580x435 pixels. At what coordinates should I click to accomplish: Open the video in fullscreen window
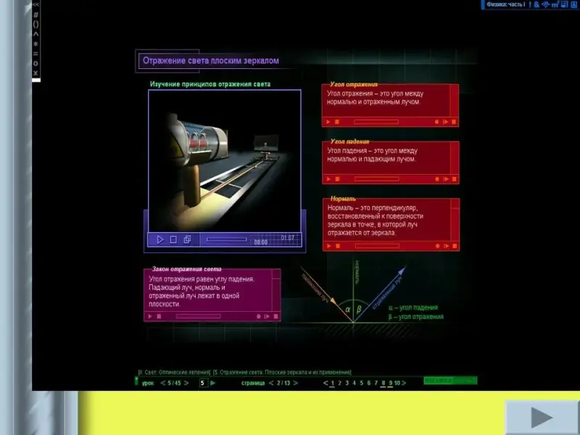pyautogui.click(x=187, y=239)
